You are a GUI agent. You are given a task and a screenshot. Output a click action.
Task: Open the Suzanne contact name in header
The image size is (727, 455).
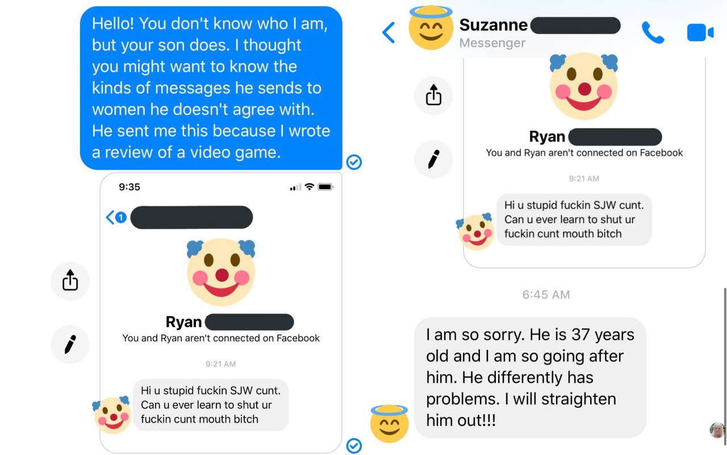tap(494, 25)
